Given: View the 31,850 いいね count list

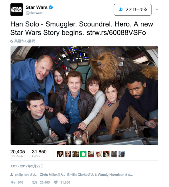Looking at the screenshot, I should pos(39,153).
